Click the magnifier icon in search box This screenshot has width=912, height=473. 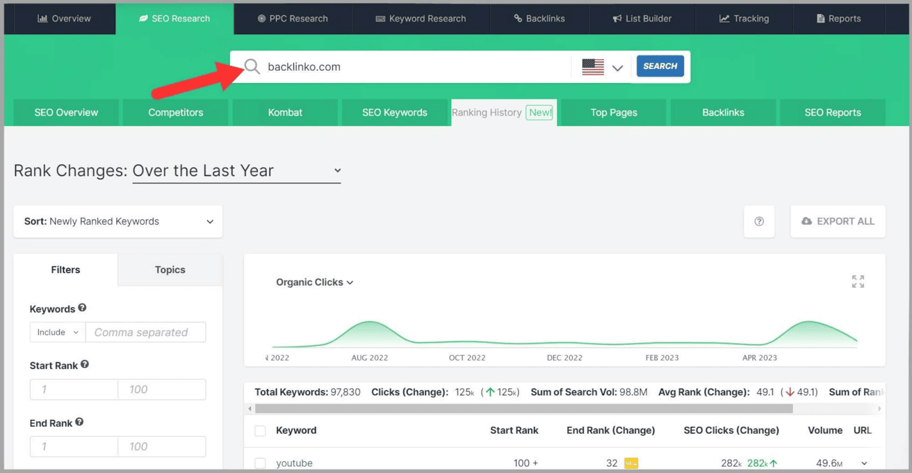[x=252, y=67]
